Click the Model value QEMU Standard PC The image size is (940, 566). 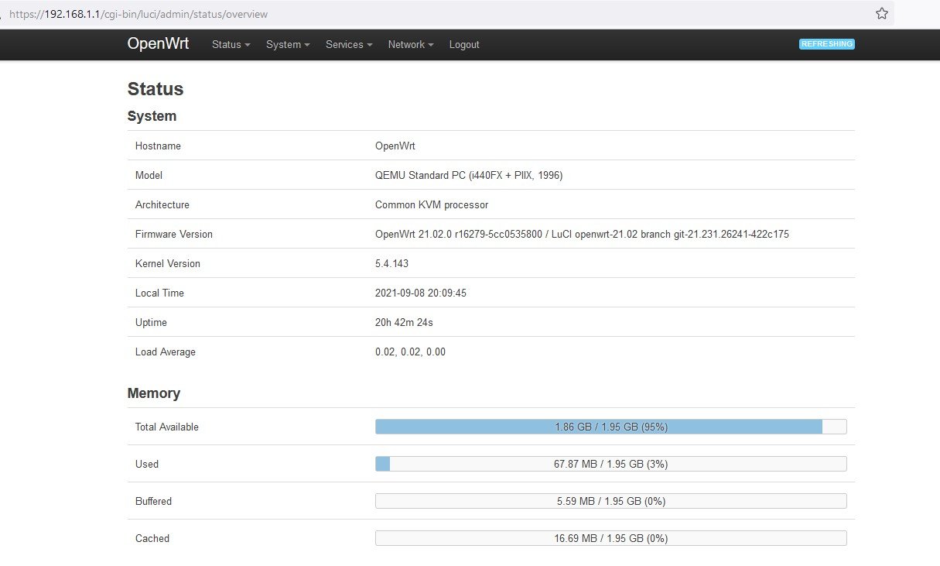(x=468, y=175)
